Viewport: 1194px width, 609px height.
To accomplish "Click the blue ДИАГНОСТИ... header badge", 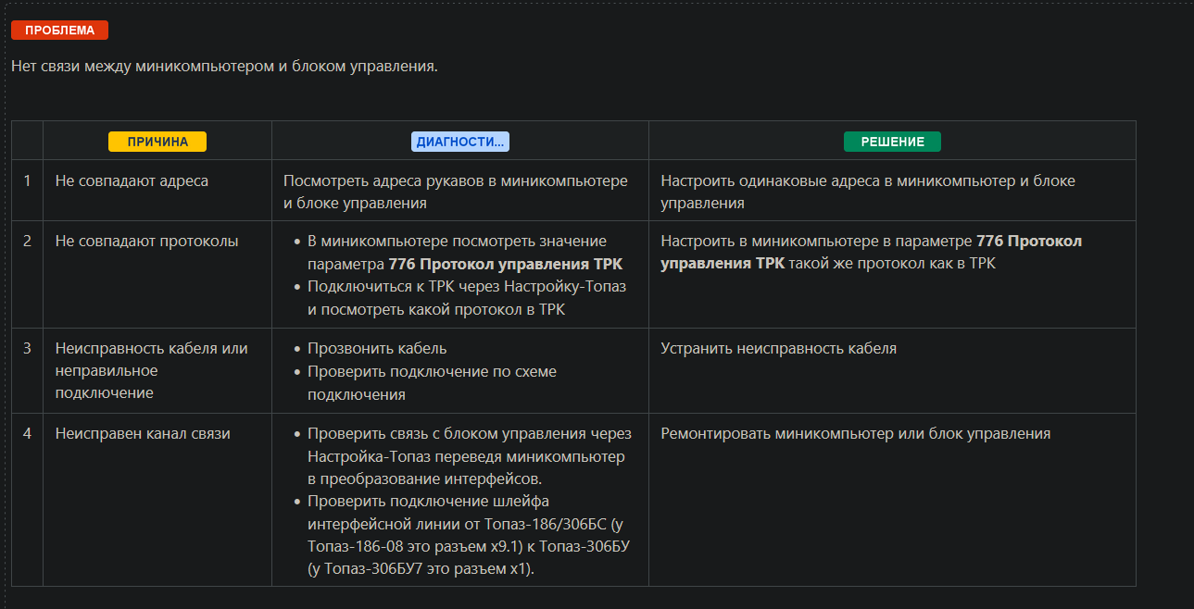I will coord(460,142).
